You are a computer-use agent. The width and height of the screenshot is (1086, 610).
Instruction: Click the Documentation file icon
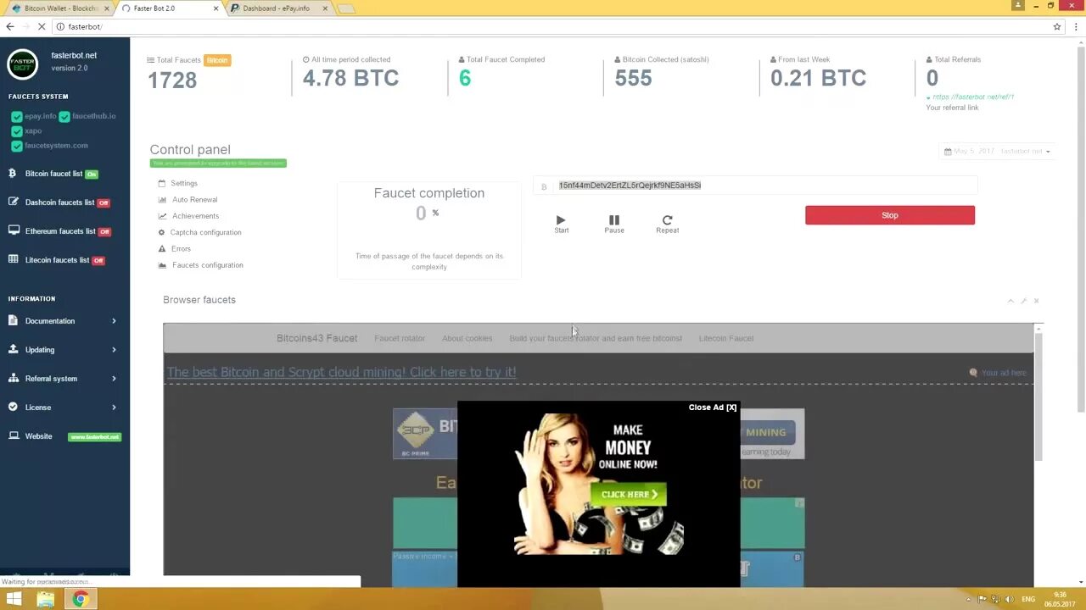click(x=13, y=321)
